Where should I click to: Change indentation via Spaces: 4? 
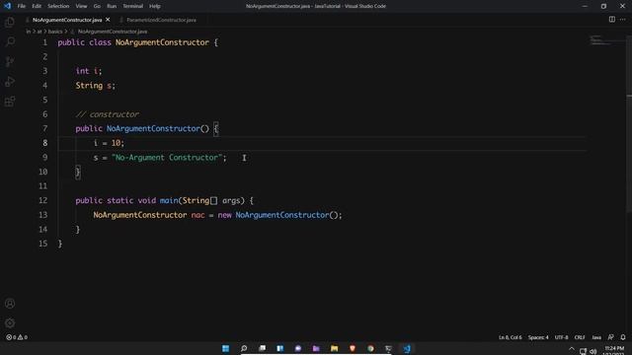tap(538, 337)
